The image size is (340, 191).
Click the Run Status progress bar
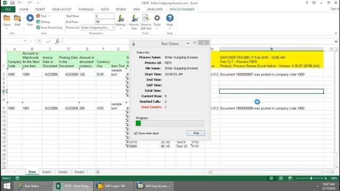[x=170, y=123]
